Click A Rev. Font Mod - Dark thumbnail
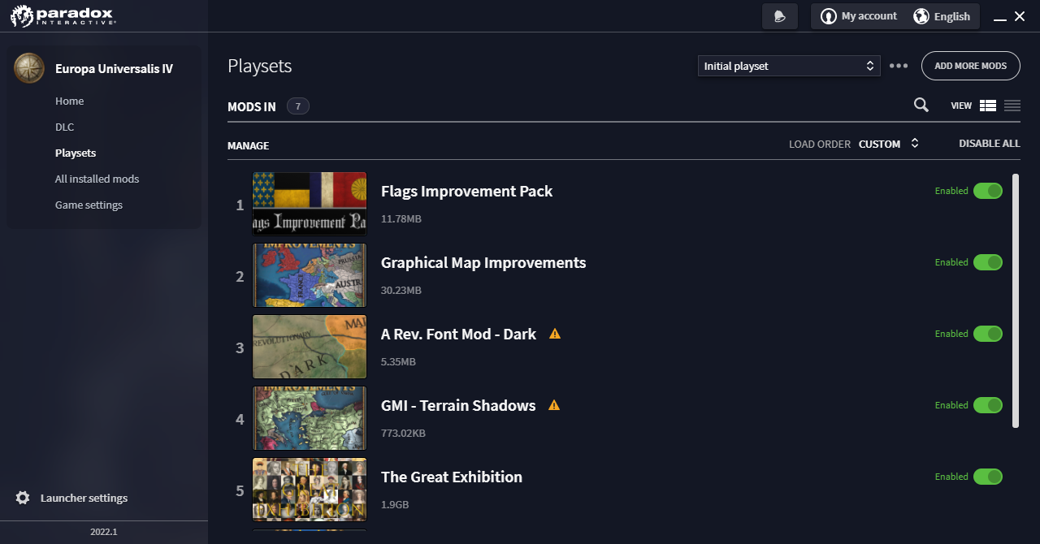 coord(310,347)
